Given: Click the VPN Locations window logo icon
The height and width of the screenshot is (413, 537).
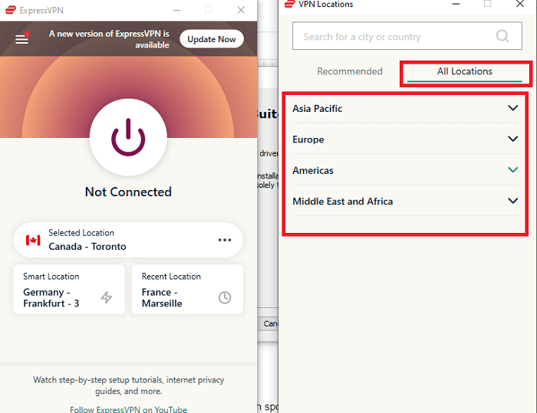Looking at the screenshot, I should (x=289, y=4).
